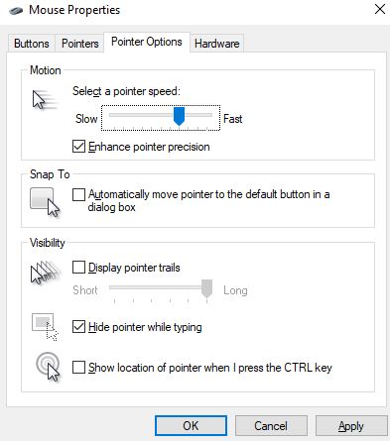Click the blue pointer speed slider thumb

click(179, 116)
